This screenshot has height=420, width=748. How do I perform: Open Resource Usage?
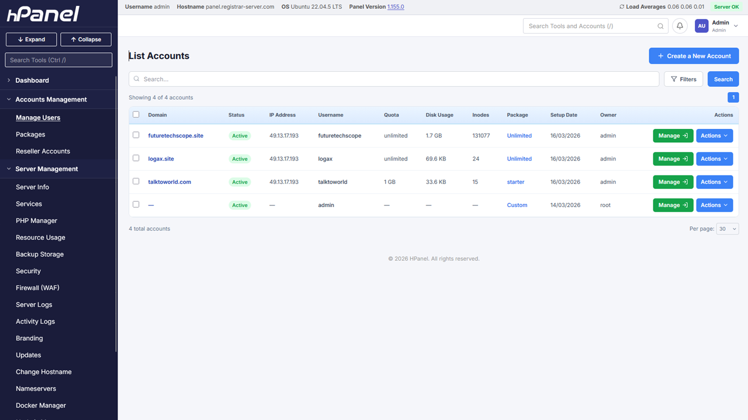[40, 238]
